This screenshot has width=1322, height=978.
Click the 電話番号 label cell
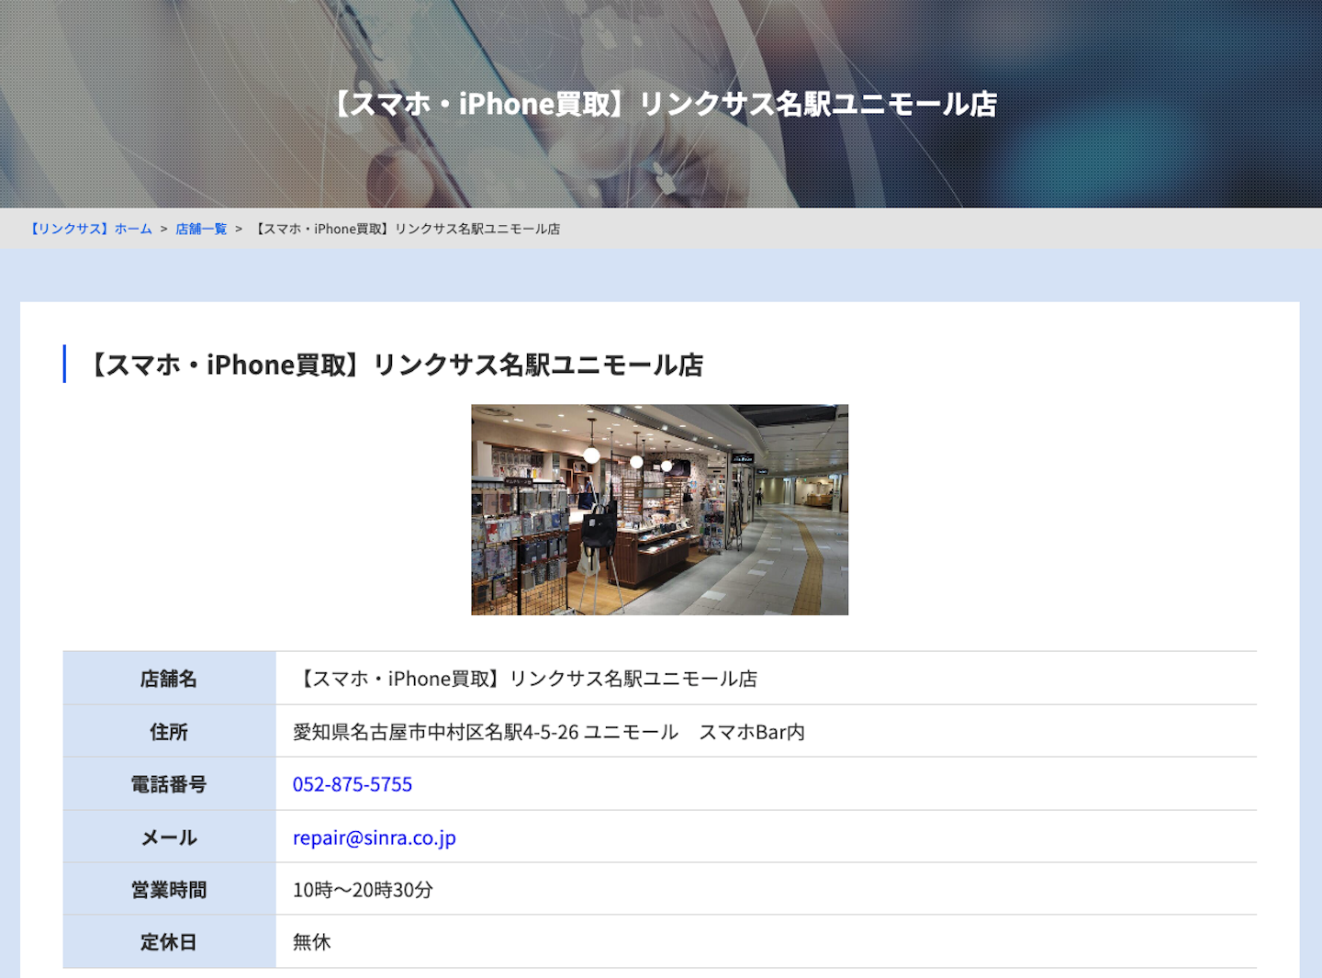click(168, 784)
